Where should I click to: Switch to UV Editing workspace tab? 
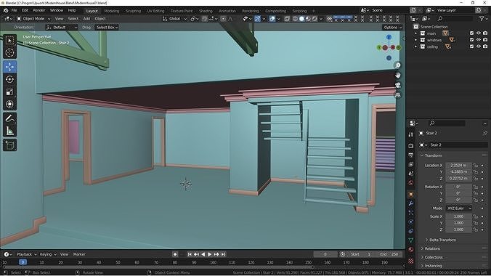[x=155, y=11]
